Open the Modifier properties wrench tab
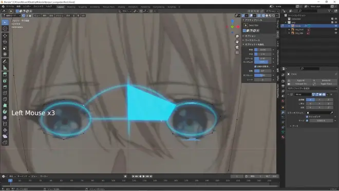Screen dimensions: 339x191 pyautogui.click(x=283, y=113)
